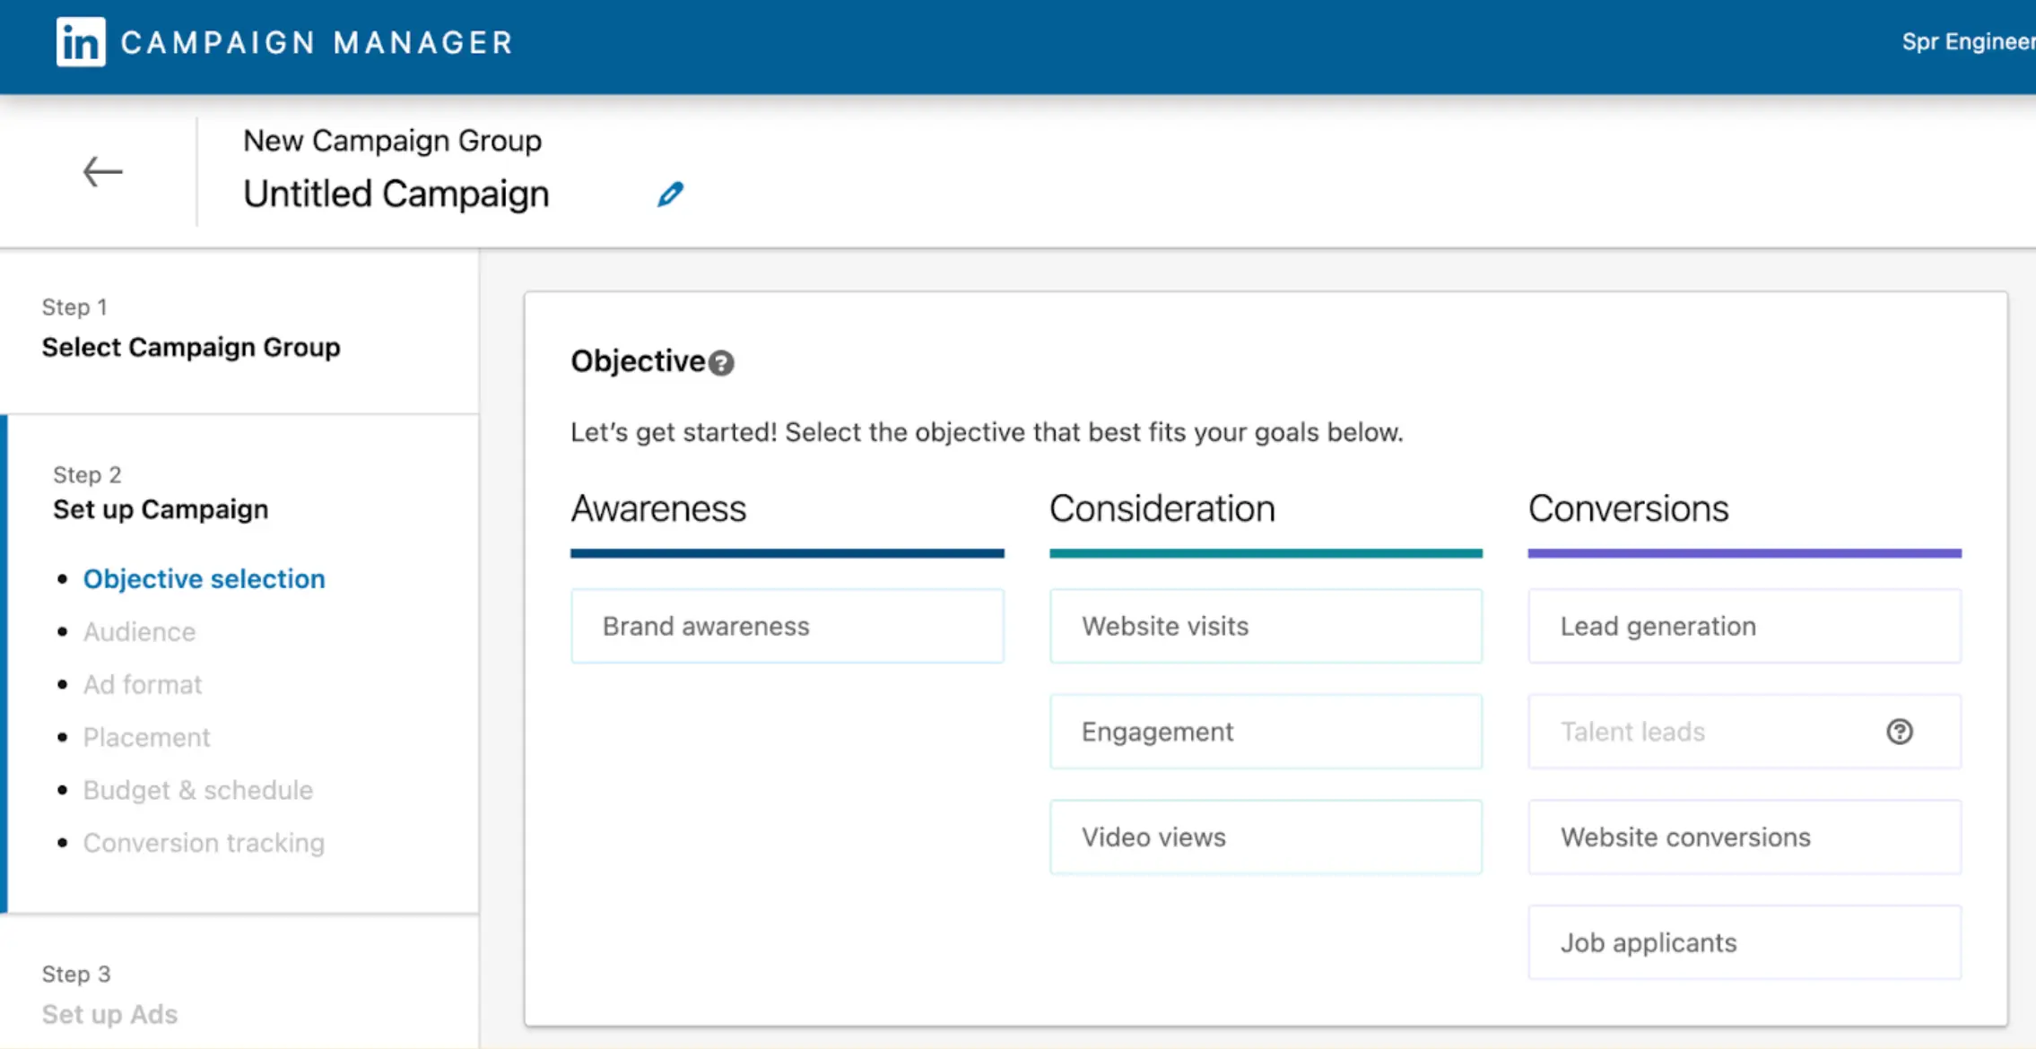The width and height of the screenshot is (2036, 1049).
Task: Click the pencil icon to rename Untitled Campaign
Action: pyautogui.click(x=671, y=193)
